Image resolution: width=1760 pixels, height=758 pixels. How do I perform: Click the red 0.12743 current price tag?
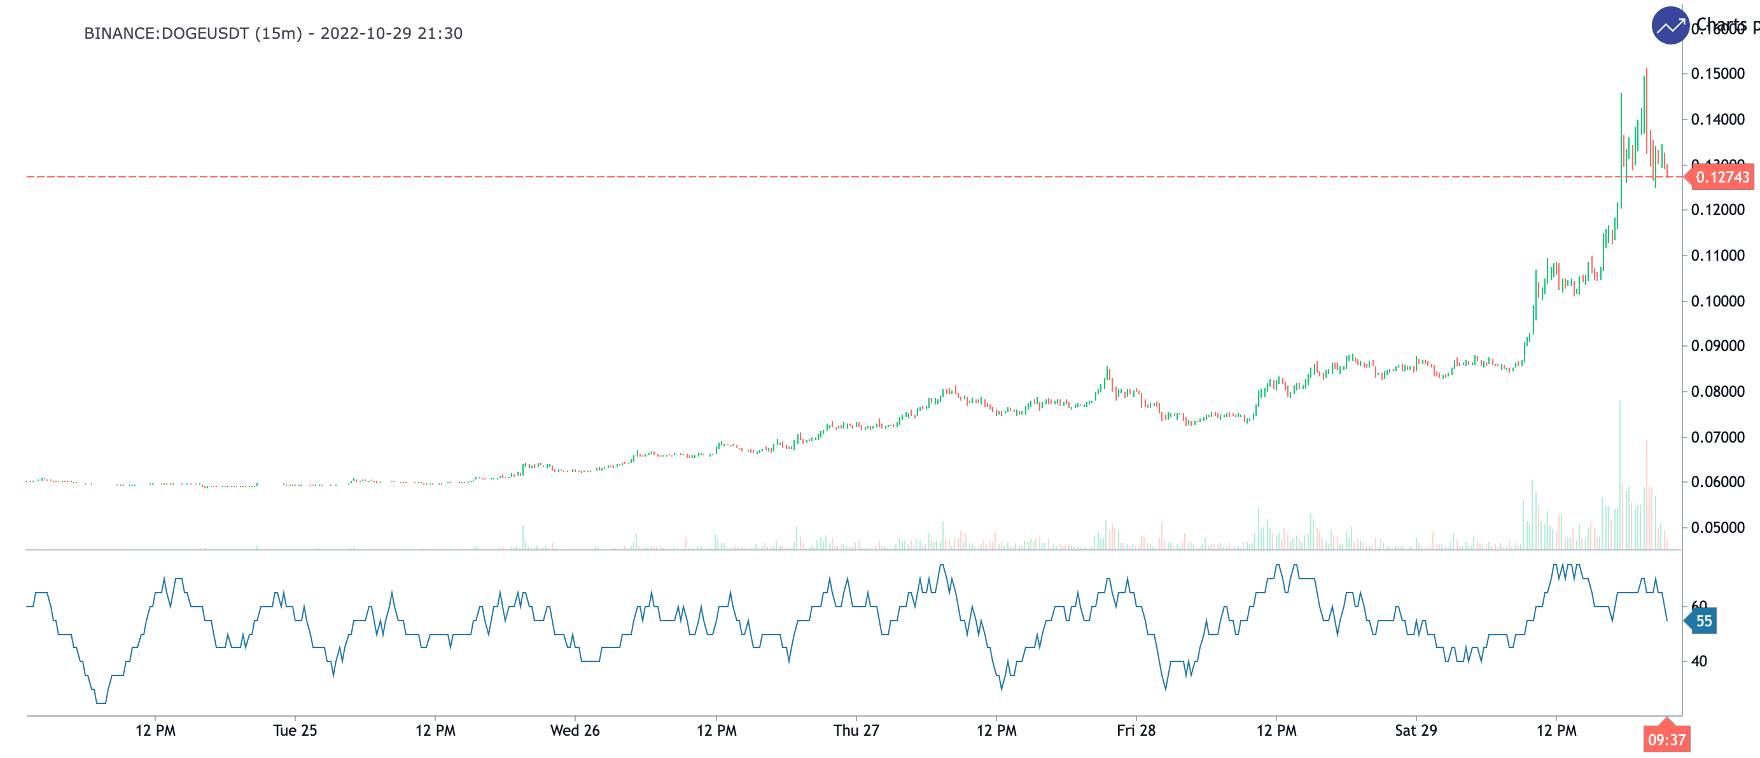1722,177
